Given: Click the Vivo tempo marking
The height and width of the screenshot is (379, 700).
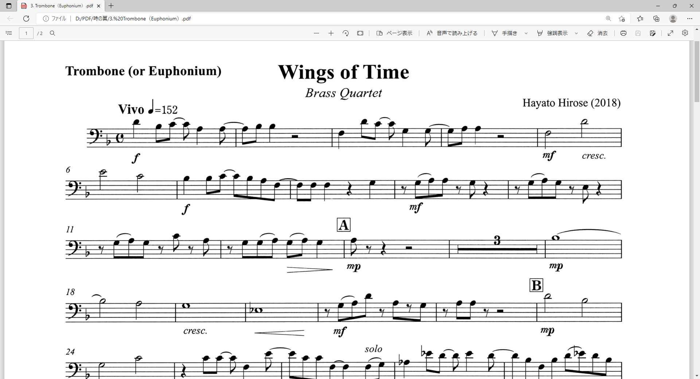Looking at the screenshot, I should [x=148, y=108].
